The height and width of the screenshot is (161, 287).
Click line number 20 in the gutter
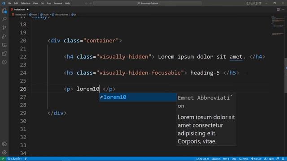23,41
